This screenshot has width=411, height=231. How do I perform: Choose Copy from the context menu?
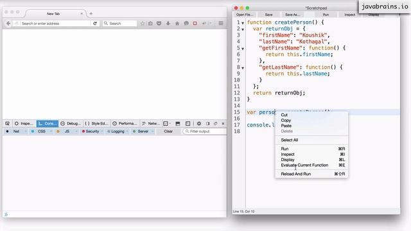point(311,120)
